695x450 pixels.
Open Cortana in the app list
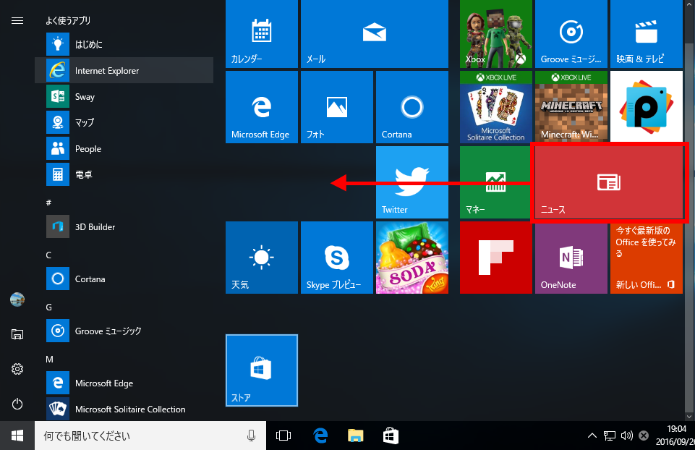124,279
